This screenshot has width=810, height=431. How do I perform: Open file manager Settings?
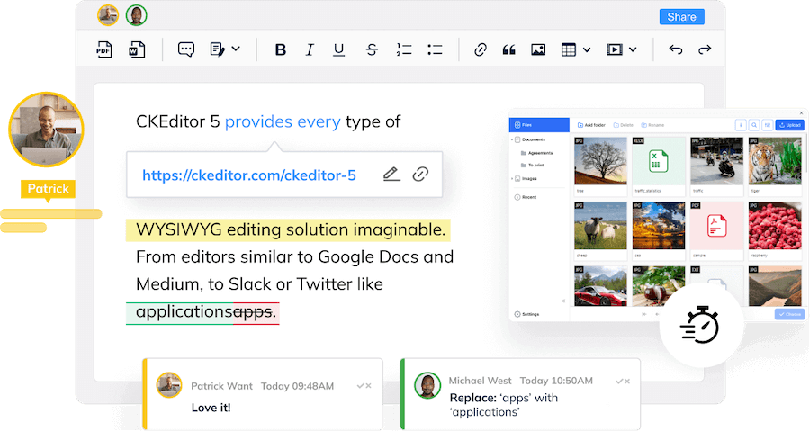526,314
